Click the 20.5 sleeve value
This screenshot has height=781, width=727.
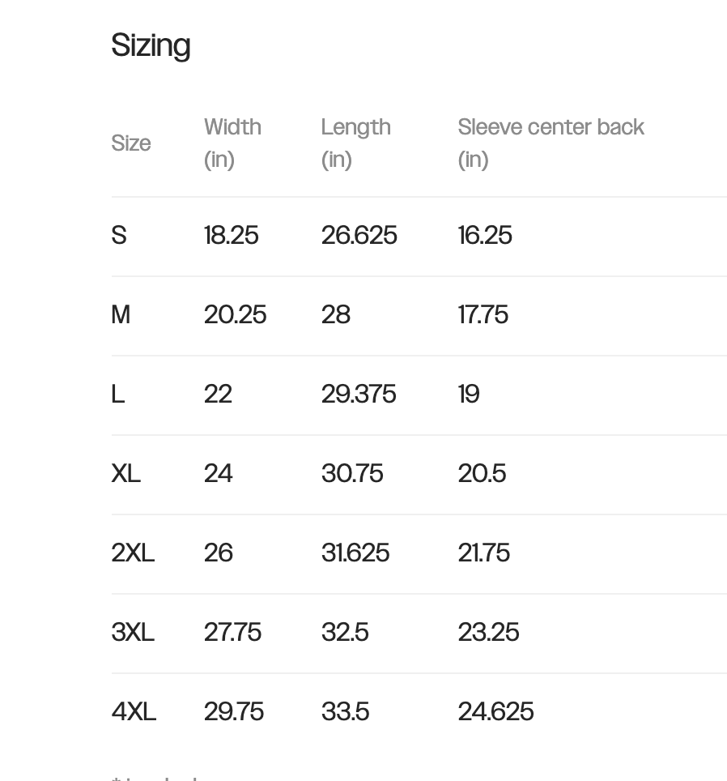[x=483, y=473]
